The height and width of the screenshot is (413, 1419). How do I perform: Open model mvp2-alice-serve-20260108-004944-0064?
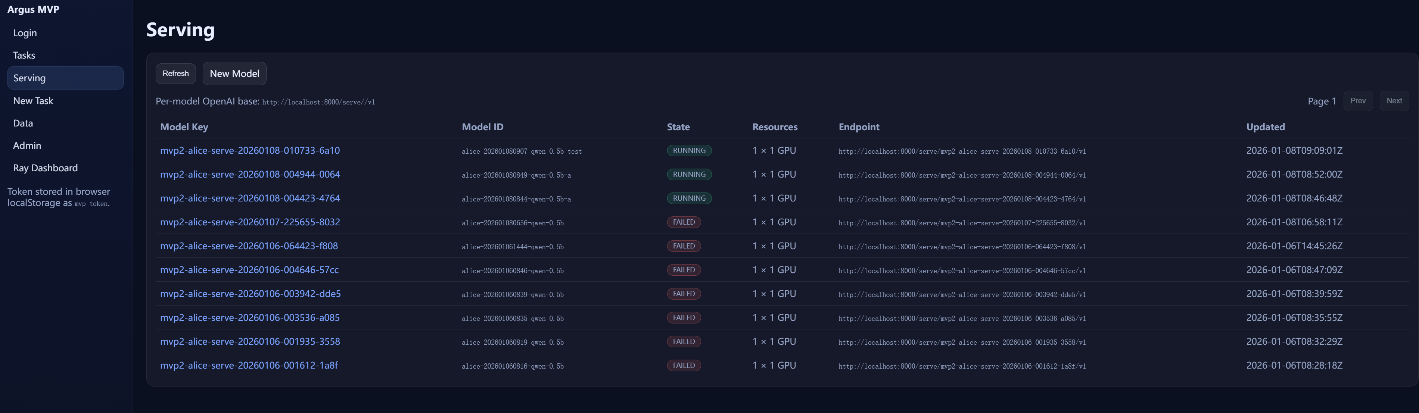tap(249, 175)
